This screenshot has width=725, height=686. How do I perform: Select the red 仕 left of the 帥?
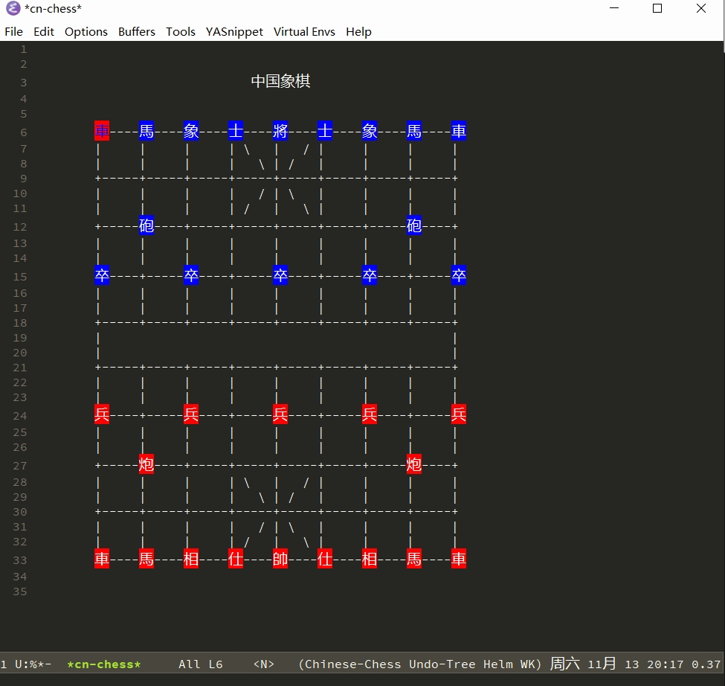click(x=236, y=559)
